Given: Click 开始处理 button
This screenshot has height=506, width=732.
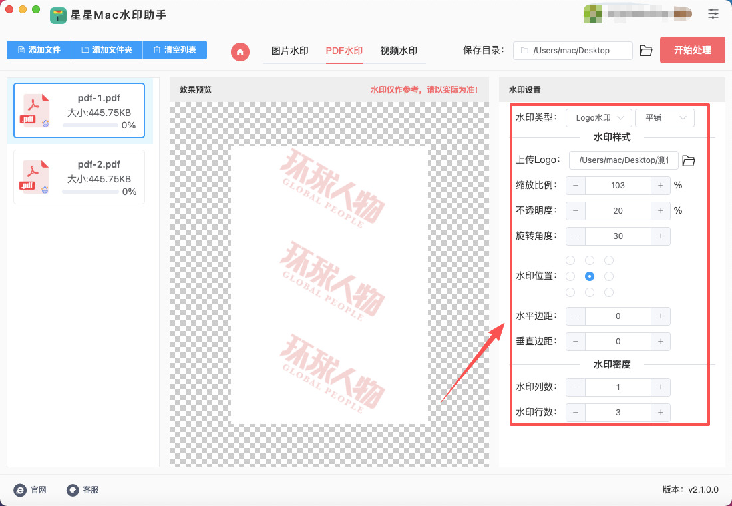Looking at the screenshot, I should click(x=692, y=50).
